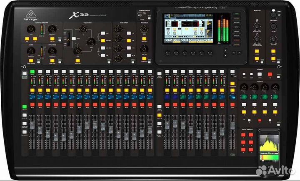The width and height of the screenshot is (300, 181).
Task: Hit the Talk B talkback button
Action: tap(273, 59)
